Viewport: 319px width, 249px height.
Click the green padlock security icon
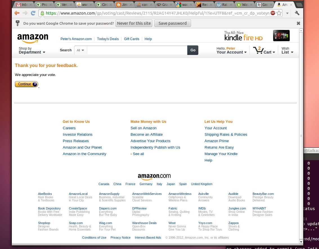[42, 13]
